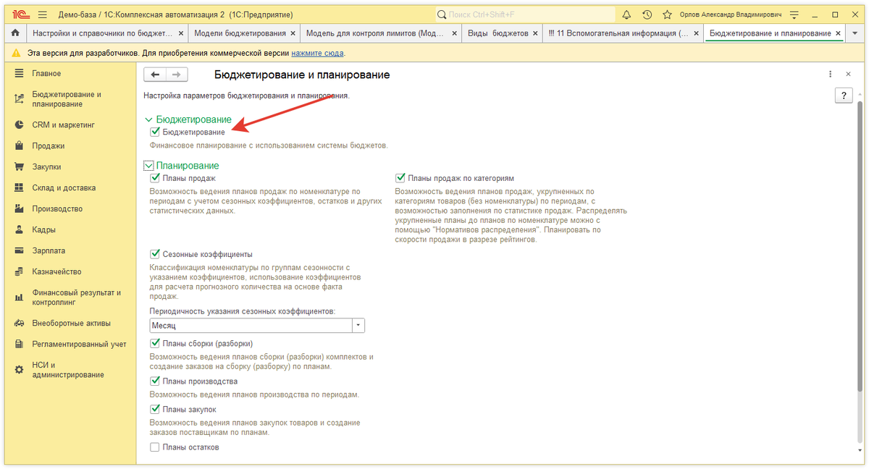The height and width of the screenshot is (469, 869).
Task: Open help with the question mark button
Action: coord(843,96)
